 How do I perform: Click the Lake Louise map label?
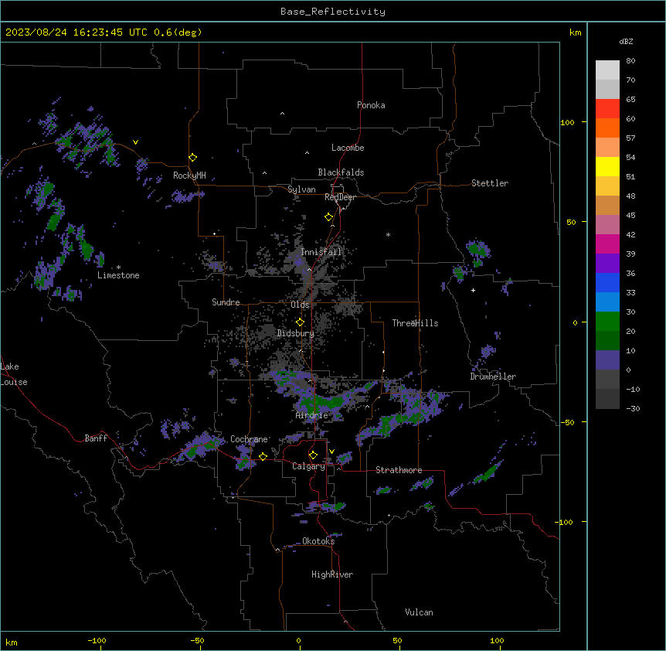14,374
